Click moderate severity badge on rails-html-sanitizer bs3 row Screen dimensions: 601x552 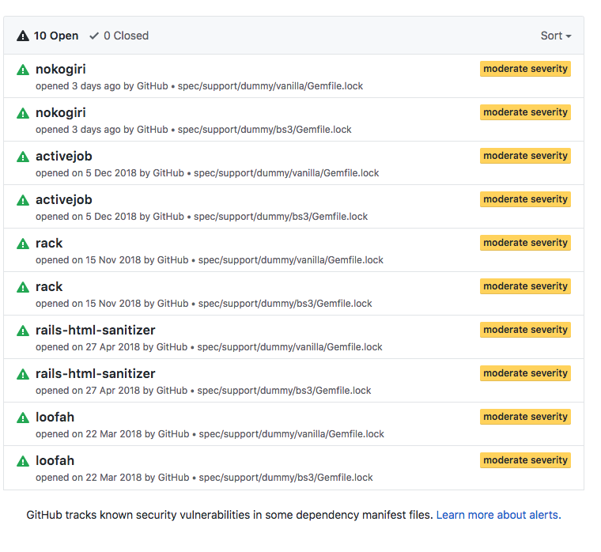[x=525, y=373]
